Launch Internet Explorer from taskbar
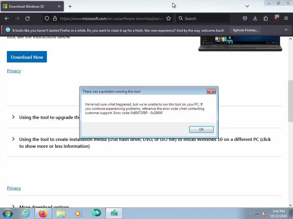This screenshot has width=293, height=219. point(25,213)
